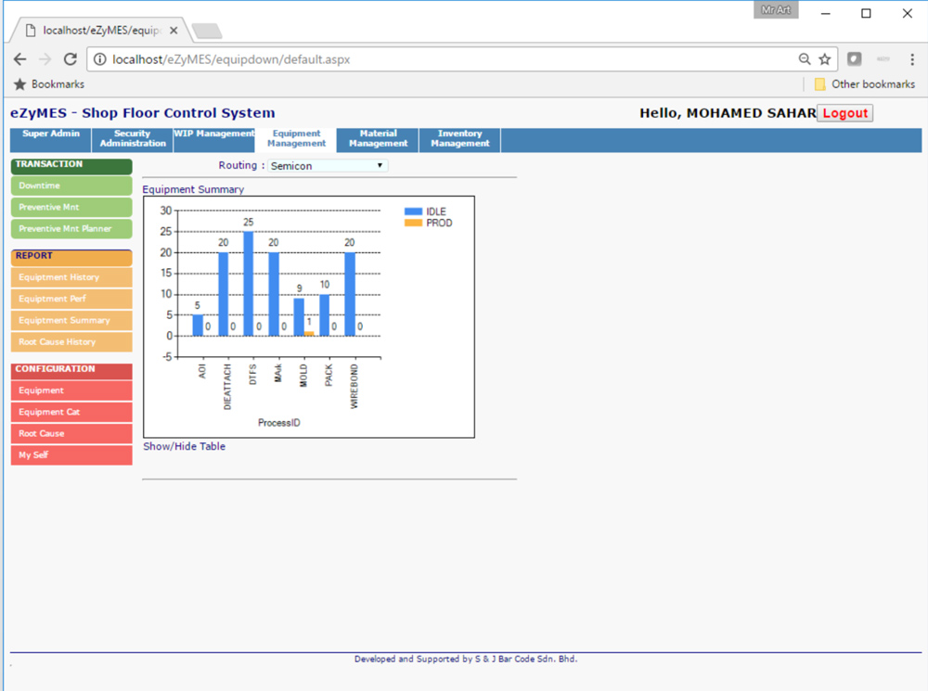
Task: Select the Inventory Management tab
Action: (459, 139)
